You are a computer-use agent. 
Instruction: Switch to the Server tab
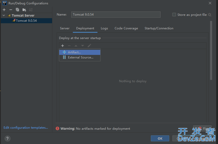[65, 28]
